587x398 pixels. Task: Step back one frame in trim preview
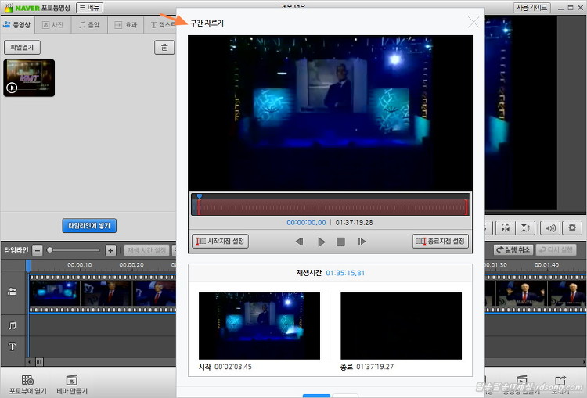pos(299,242)
